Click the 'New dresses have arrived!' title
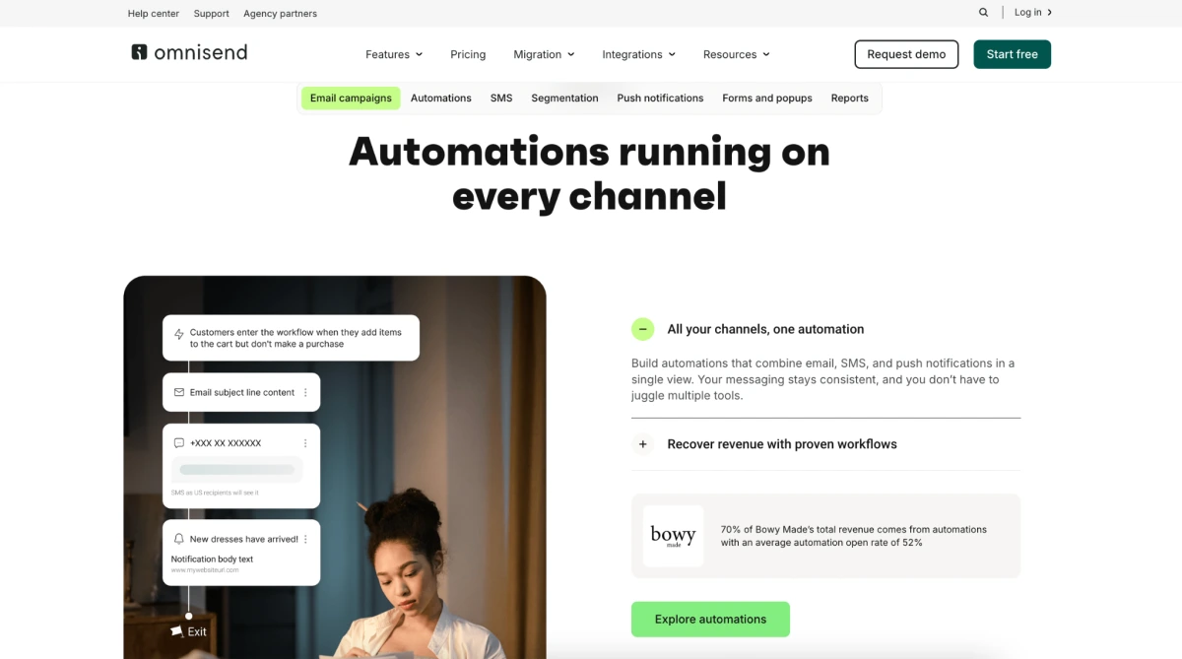1182x659 pixels. tap(243, 539)
